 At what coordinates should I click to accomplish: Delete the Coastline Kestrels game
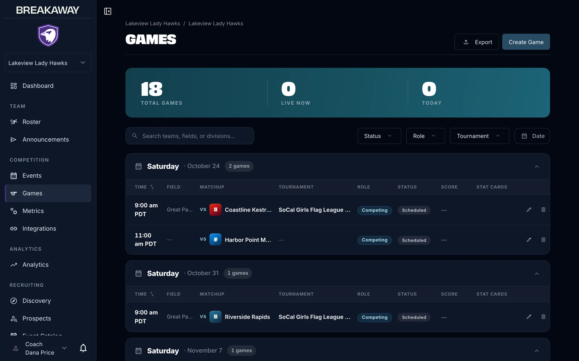click(543, 210)
